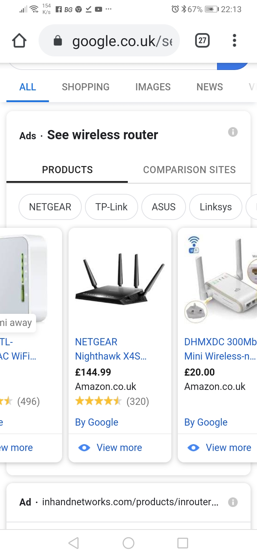Tap the info icon next to inhandnetworks ad

coord(233,502)
